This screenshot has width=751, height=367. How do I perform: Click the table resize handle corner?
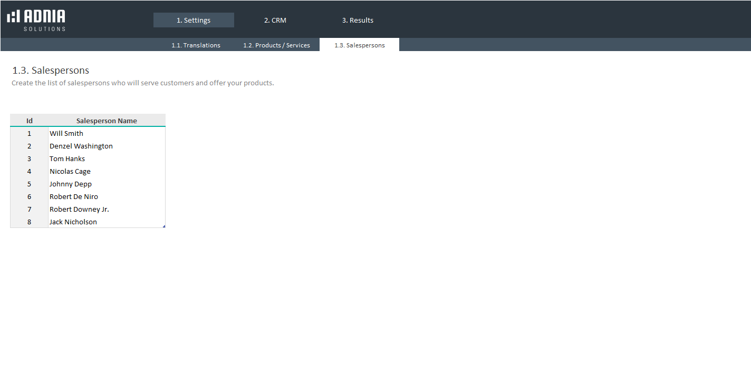click(x=164, y=226)
